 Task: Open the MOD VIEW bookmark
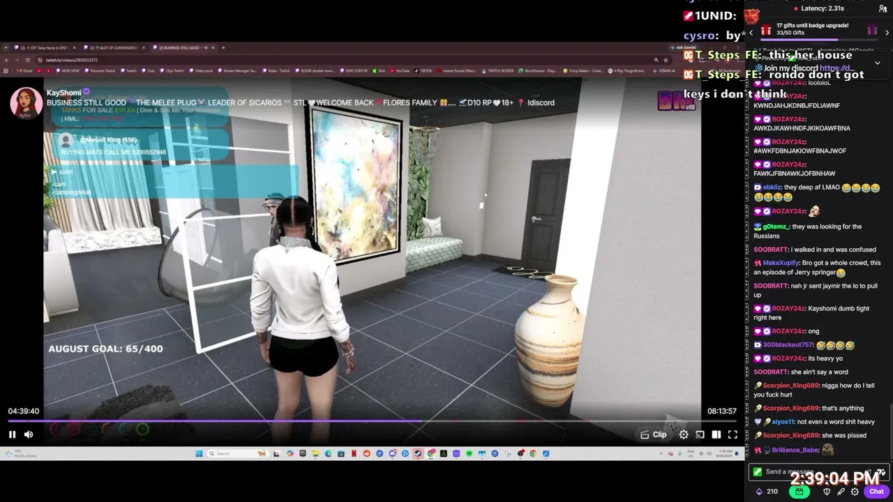click(x=68, y=70)
